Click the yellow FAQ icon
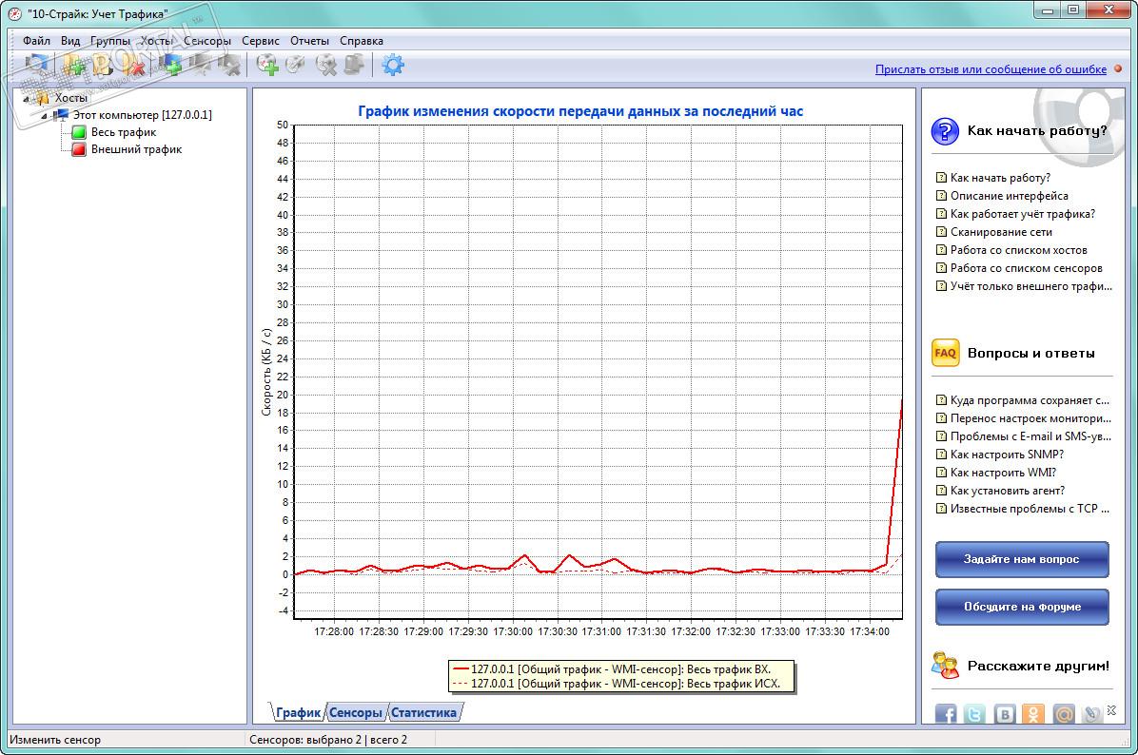Image resolution: width=1138 pixels, height=755 pixels. tap(945, 353)
